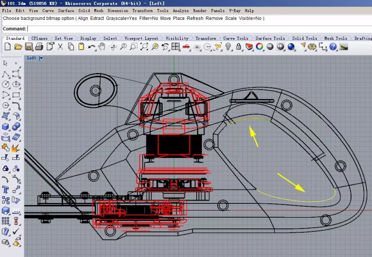Select the Polyline tool

point(6,74)
